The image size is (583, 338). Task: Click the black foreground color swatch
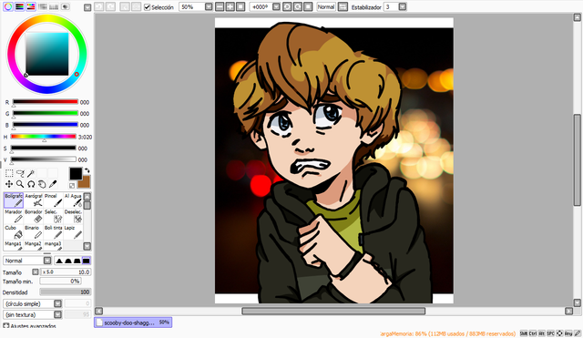click(x=76, y=174)
